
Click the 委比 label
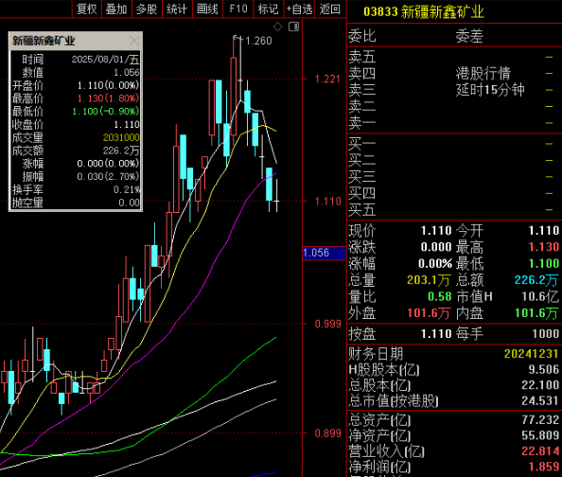pos(361,36)
